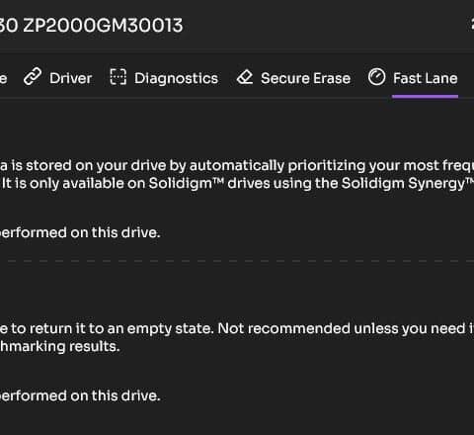Click the 'return it to an empty state' text

click(x=237, y=329)
